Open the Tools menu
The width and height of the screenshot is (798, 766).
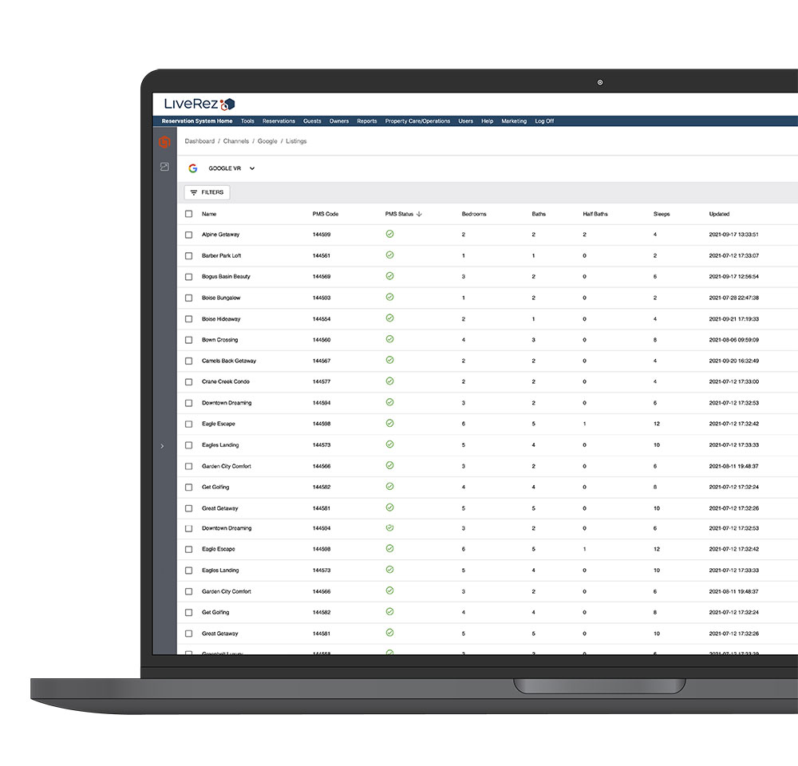(x=247, y=121)
